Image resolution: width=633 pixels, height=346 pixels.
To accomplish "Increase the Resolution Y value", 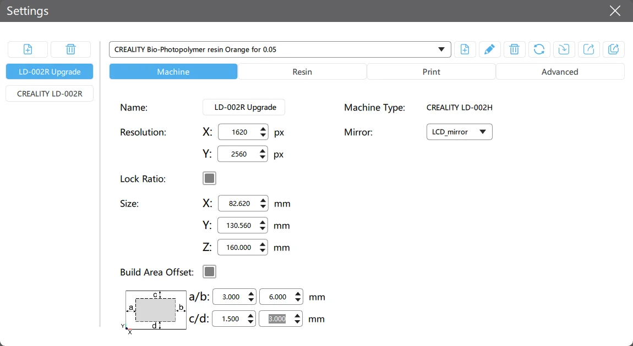I will (263, 150).
